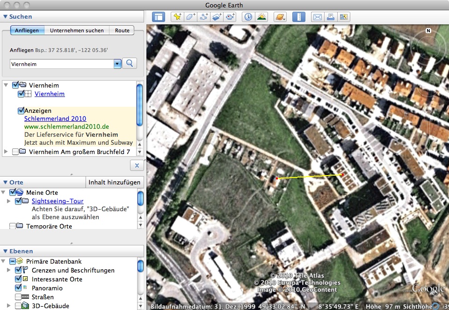449x310 pixels.
Task: Disable the Interessante Orte layer checkbox
Action: pos(18,279)
